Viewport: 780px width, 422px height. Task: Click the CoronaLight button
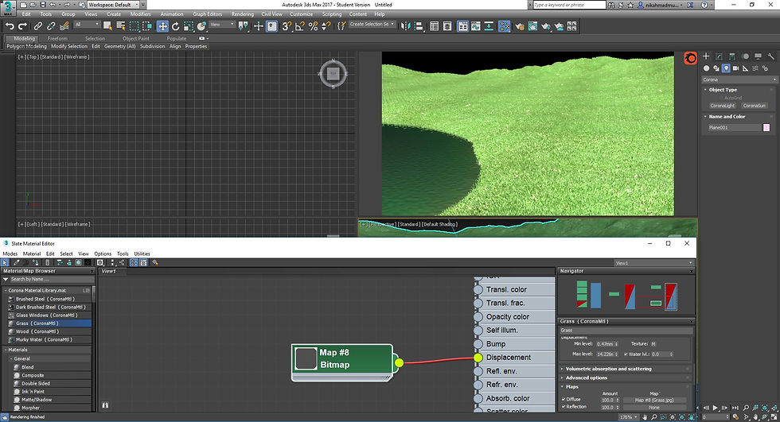pos(723,106)
